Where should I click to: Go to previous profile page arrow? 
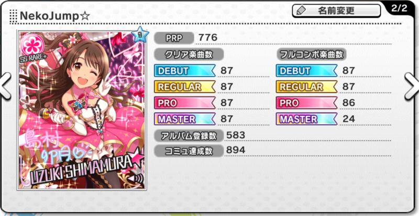[x=5, y=86]
